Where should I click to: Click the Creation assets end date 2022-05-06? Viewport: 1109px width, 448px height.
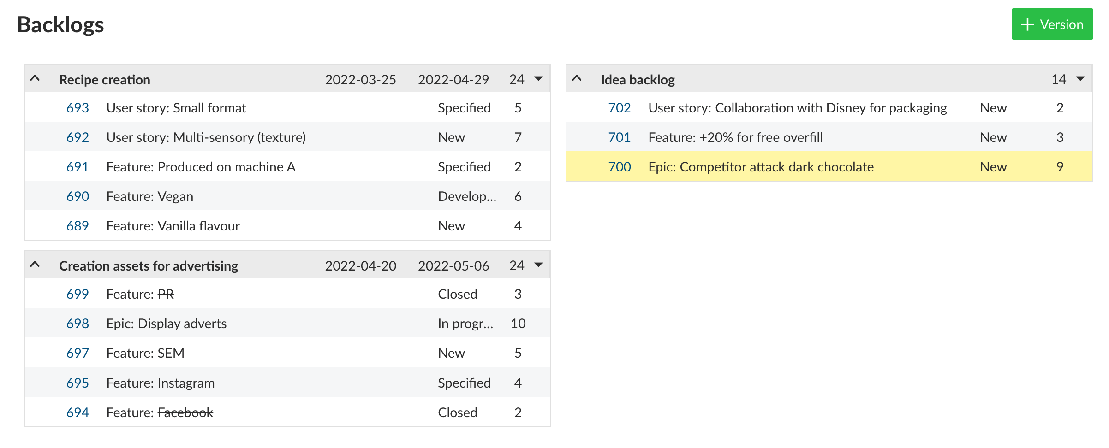[453, 265]
